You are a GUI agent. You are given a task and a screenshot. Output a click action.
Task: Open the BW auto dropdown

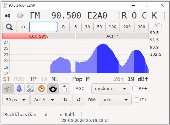tap(115, 100)
